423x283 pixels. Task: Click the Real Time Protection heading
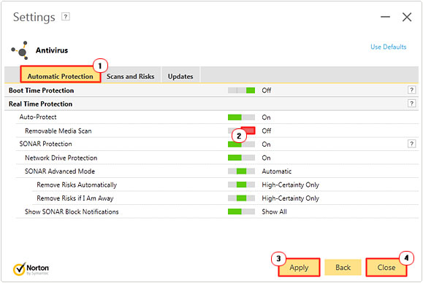(40, 104)
